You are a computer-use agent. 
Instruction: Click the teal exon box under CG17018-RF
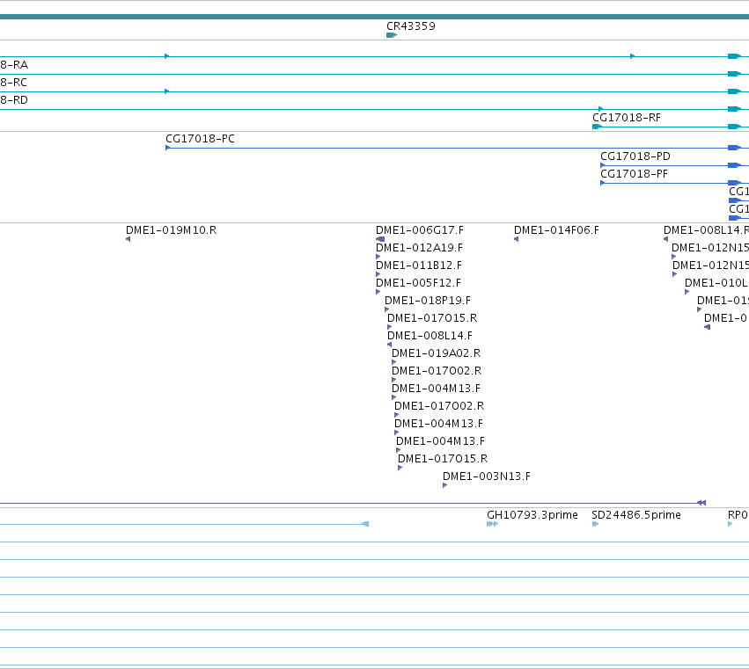pos(597,127)
